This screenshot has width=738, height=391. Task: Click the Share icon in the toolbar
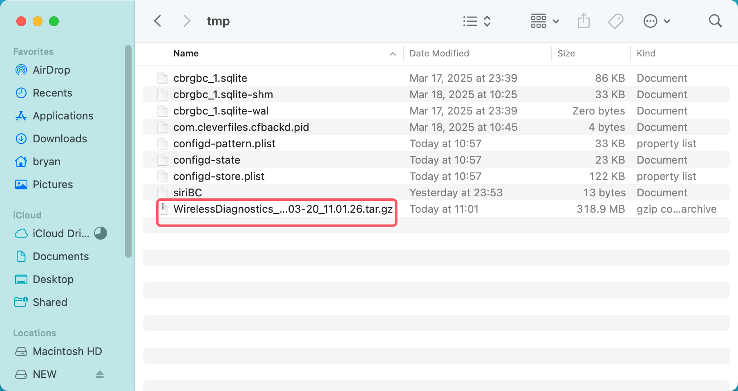(x=584, y=21)
